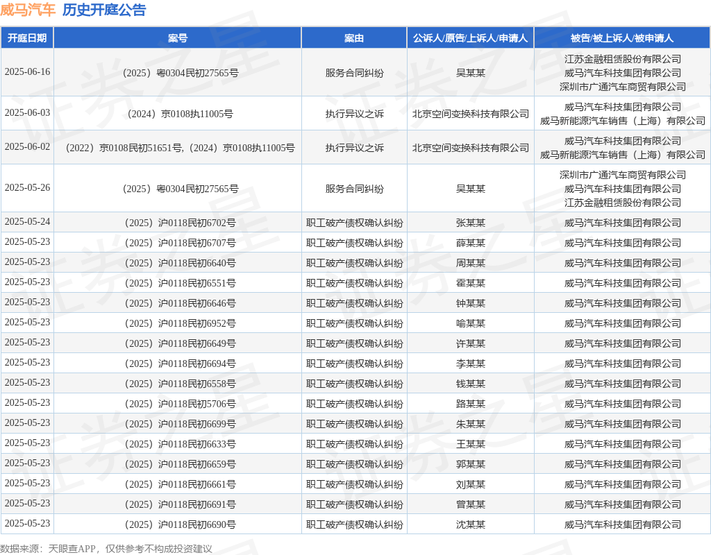711x555 pixels.
Task: Click plaintiff name 周某某
Action: click(471, 263)
